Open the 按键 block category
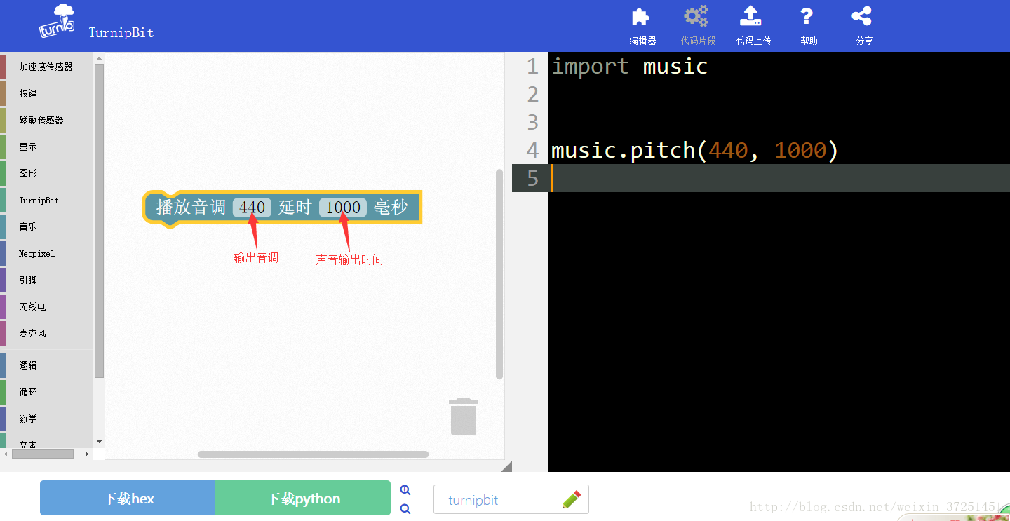 (46, 93)
